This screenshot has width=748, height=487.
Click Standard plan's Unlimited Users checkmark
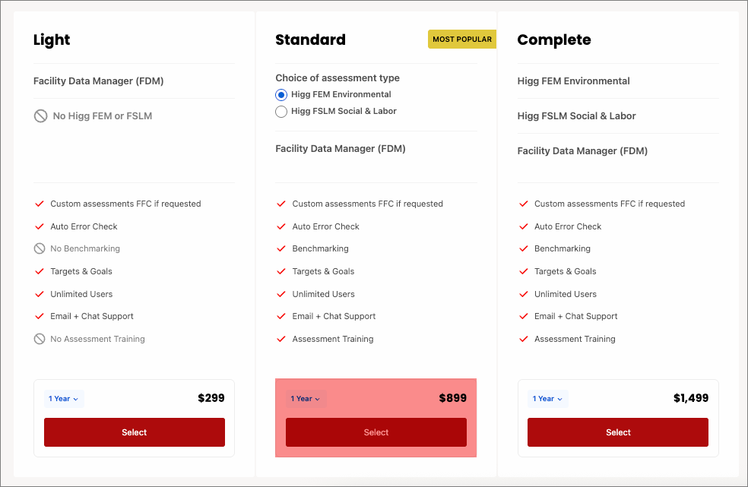(x=281, y=294)
